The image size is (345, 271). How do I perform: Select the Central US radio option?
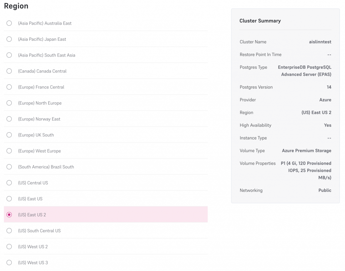tap(9, 183)
